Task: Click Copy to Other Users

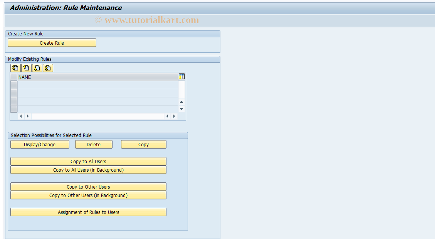Action: tap(89, 187)
